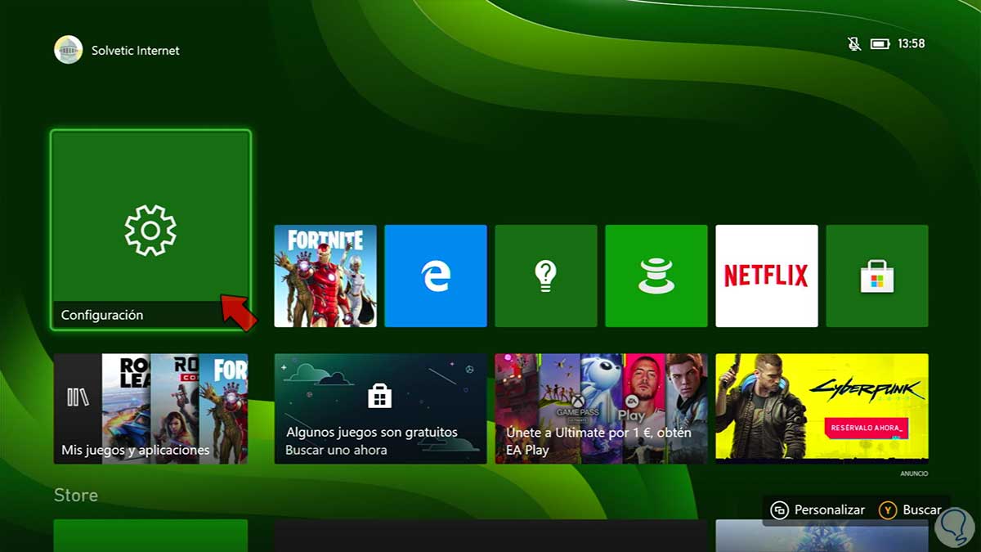
Task: Open the lightbulb tips app tile
Action: pyautogui.click(x=546, y=276)
